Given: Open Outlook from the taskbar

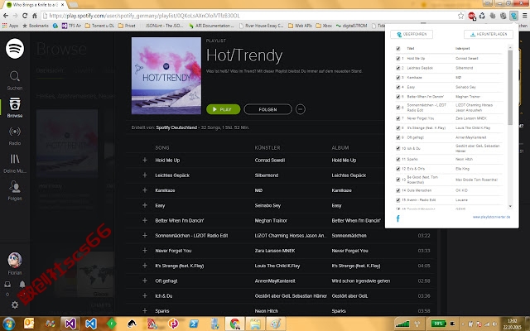Looking at the screenshot, I should point(29,324).
